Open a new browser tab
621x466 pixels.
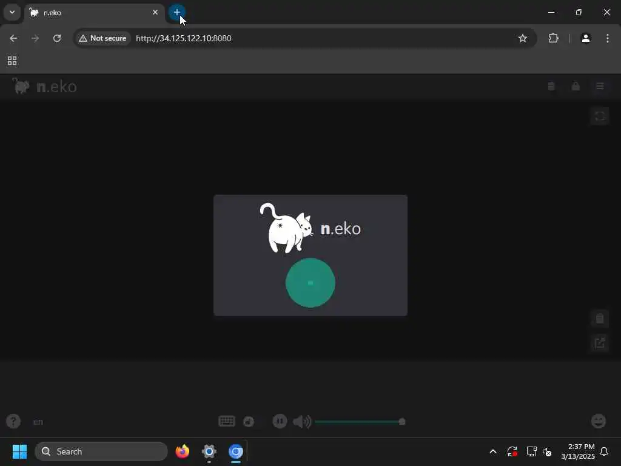coord(176,12)
